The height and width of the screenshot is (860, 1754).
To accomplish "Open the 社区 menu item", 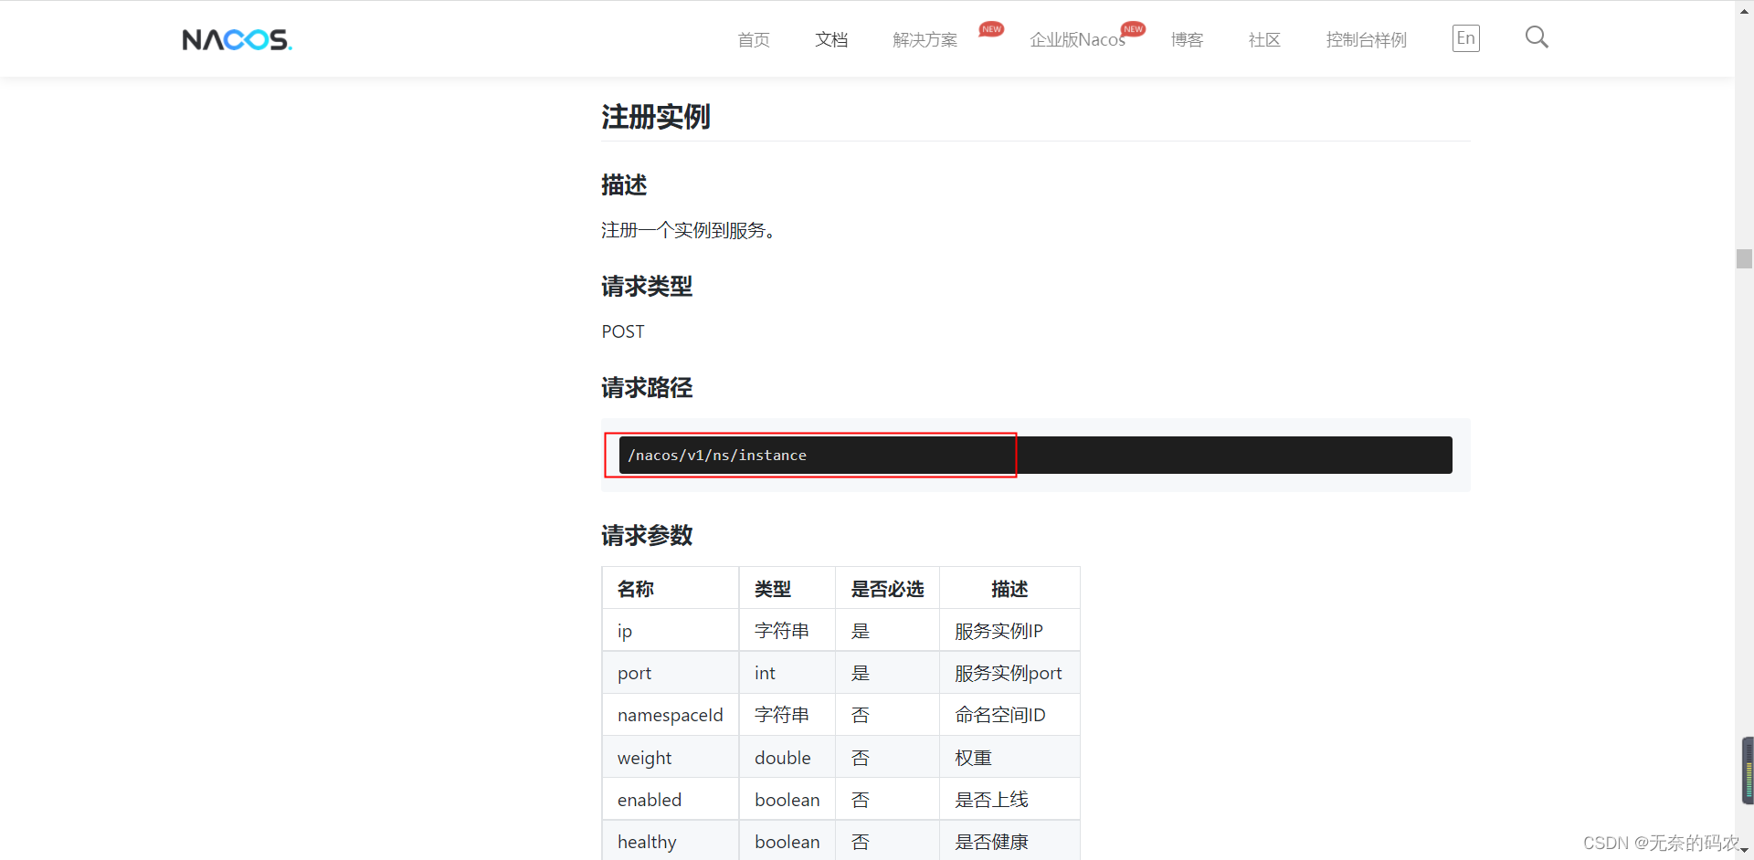I will 1264,40.
